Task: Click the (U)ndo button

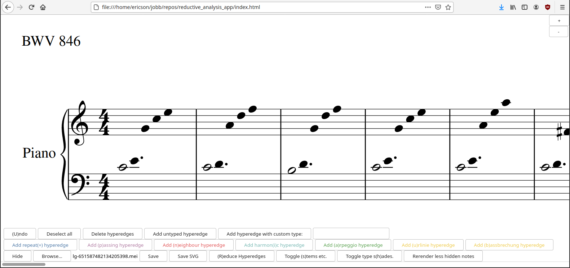Action: [20, 234]
